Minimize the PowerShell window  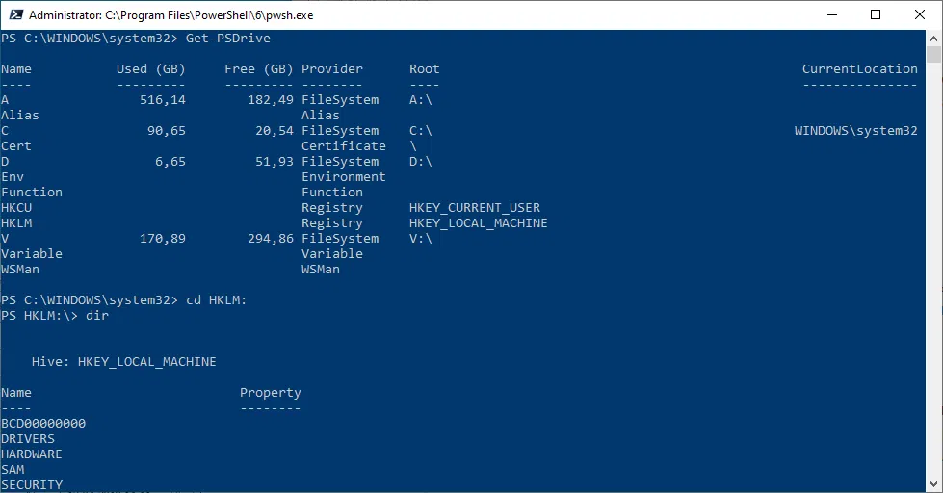point(831,14)
